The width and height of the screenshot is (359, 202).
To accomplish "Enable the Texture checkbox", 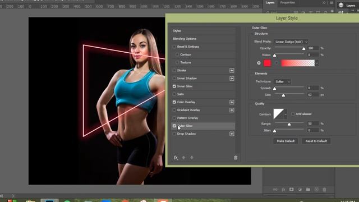I will (x=177, y=62).
